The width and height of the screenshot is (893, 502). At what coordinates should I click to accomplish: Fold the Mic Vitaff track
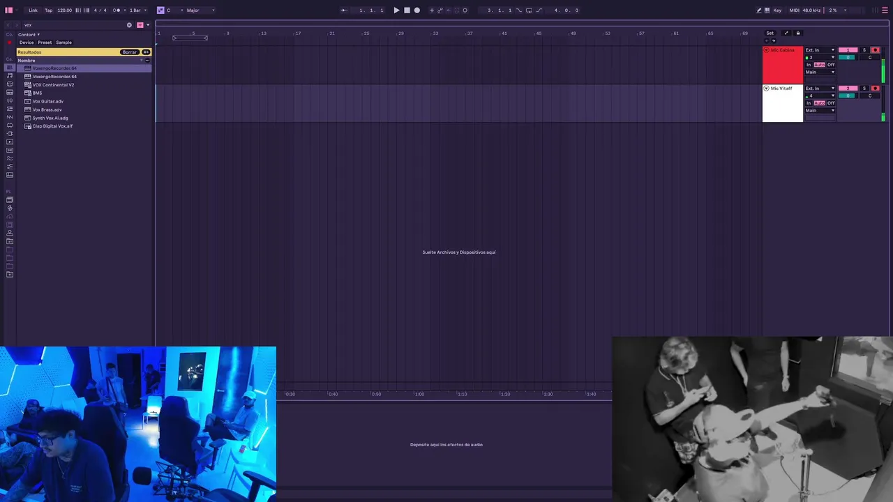(x=766, y=89)
